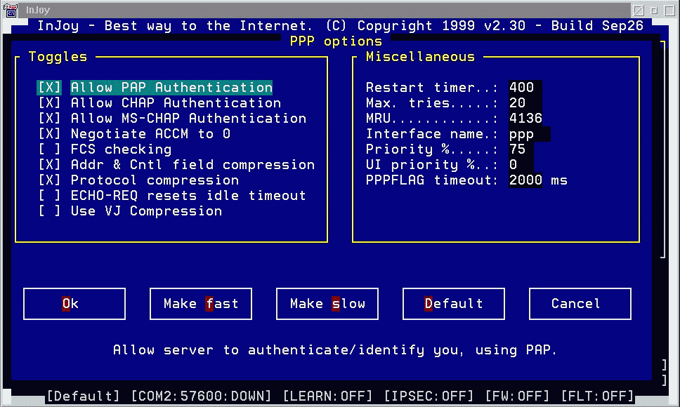This screenshot has height=407, width=680.
Task: Click the [COM2:57600:DOWN] status entry
Action: tap(201, 396)
